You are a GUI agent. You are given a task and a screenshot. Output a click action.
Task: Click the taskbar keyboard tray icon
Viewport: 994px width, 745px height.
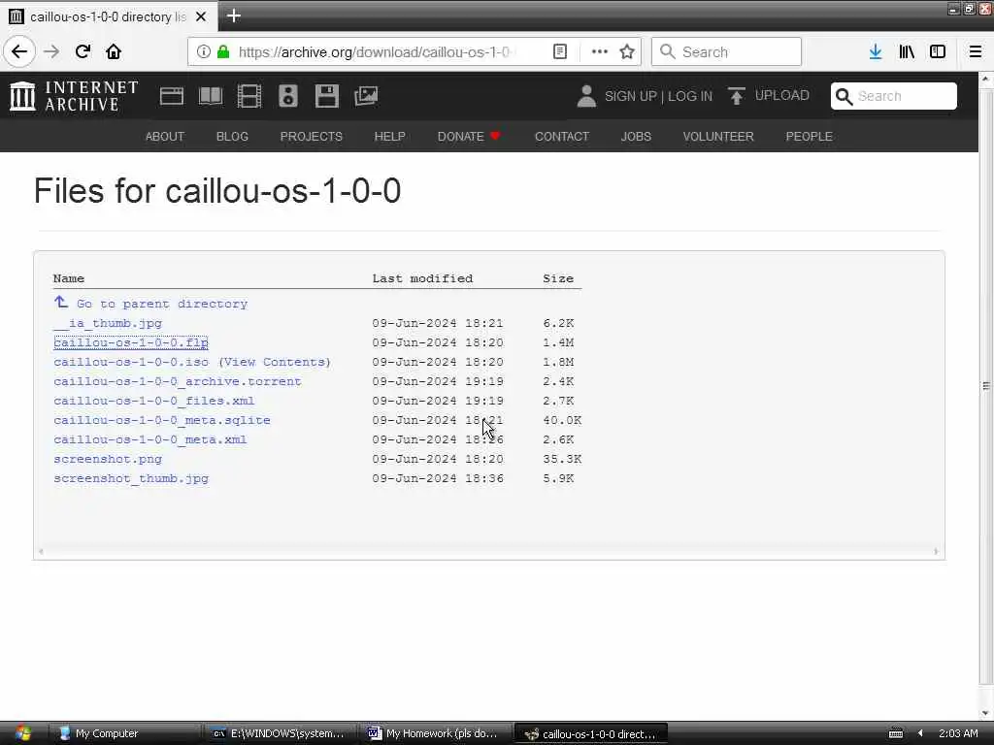[896, 733]
